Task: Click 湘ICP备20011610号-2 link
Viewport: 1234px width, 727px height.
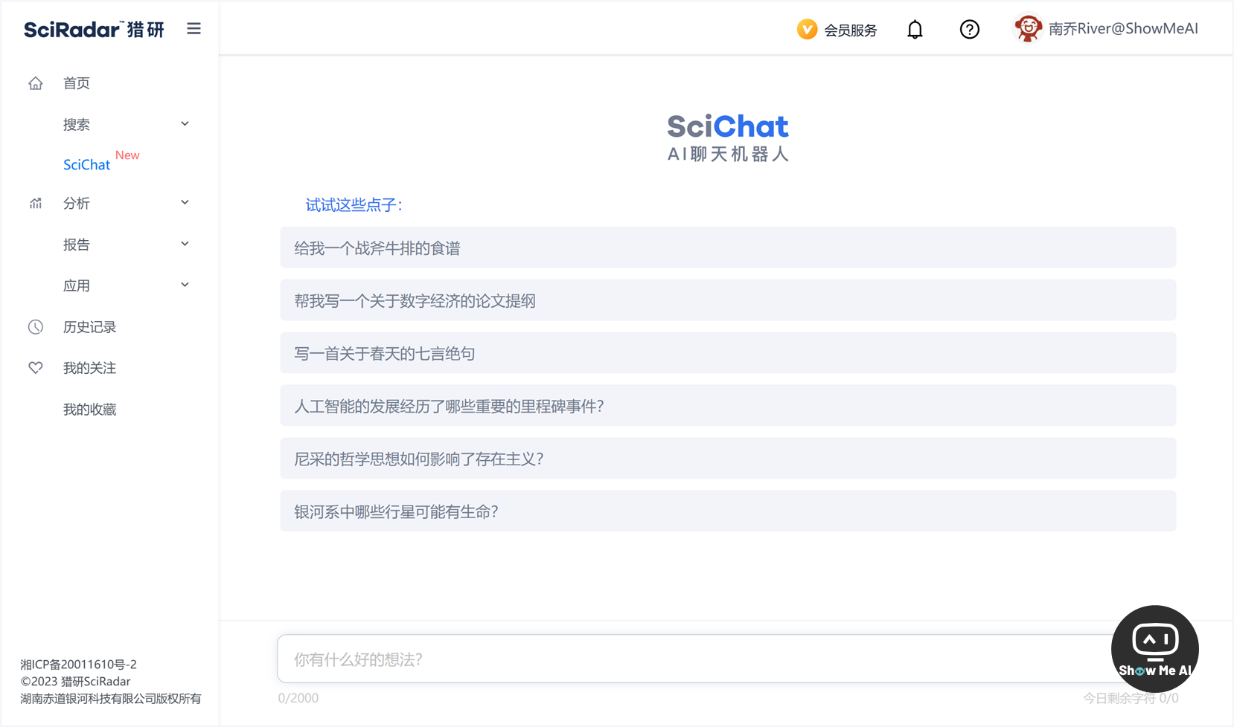Action: (78, 665)
